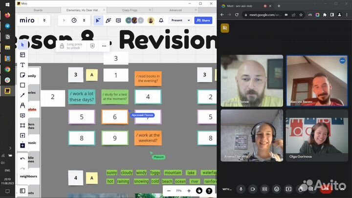
Task: Open the Templates tool in left toolbar
Action: pyautogui.click(x=22, y=55)
